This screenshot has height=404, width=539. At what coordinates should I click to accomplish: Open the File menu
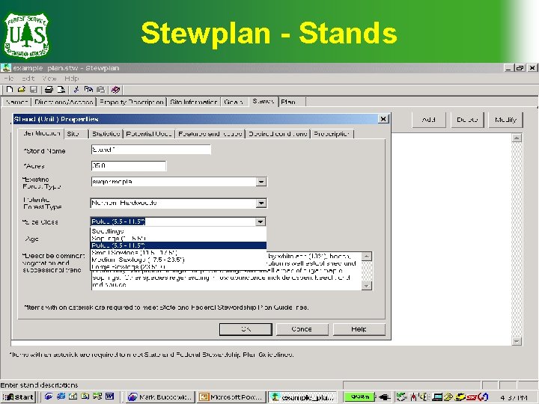[8, 79]
